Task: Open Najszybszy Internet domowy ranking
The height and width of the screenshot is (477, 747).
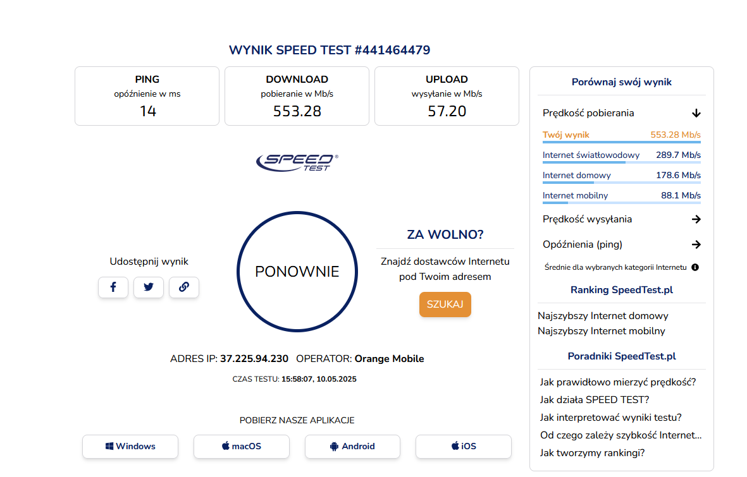Action: coord(603,316)
